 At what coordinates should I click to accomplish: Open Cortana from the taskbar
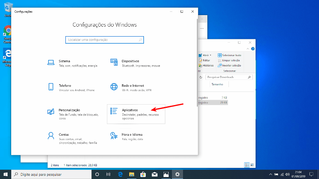pos(97,174)
